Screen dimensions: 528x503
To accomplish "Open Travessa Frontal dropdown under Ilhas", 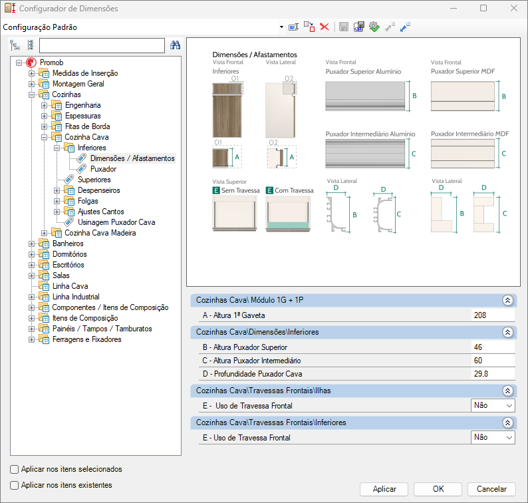I will [509, 405].
